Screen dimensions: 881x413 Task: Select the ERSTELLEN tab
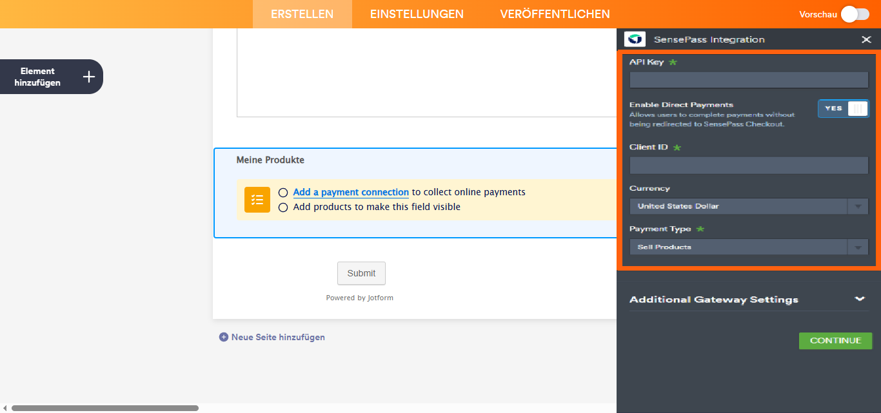(x=302, y=14)
